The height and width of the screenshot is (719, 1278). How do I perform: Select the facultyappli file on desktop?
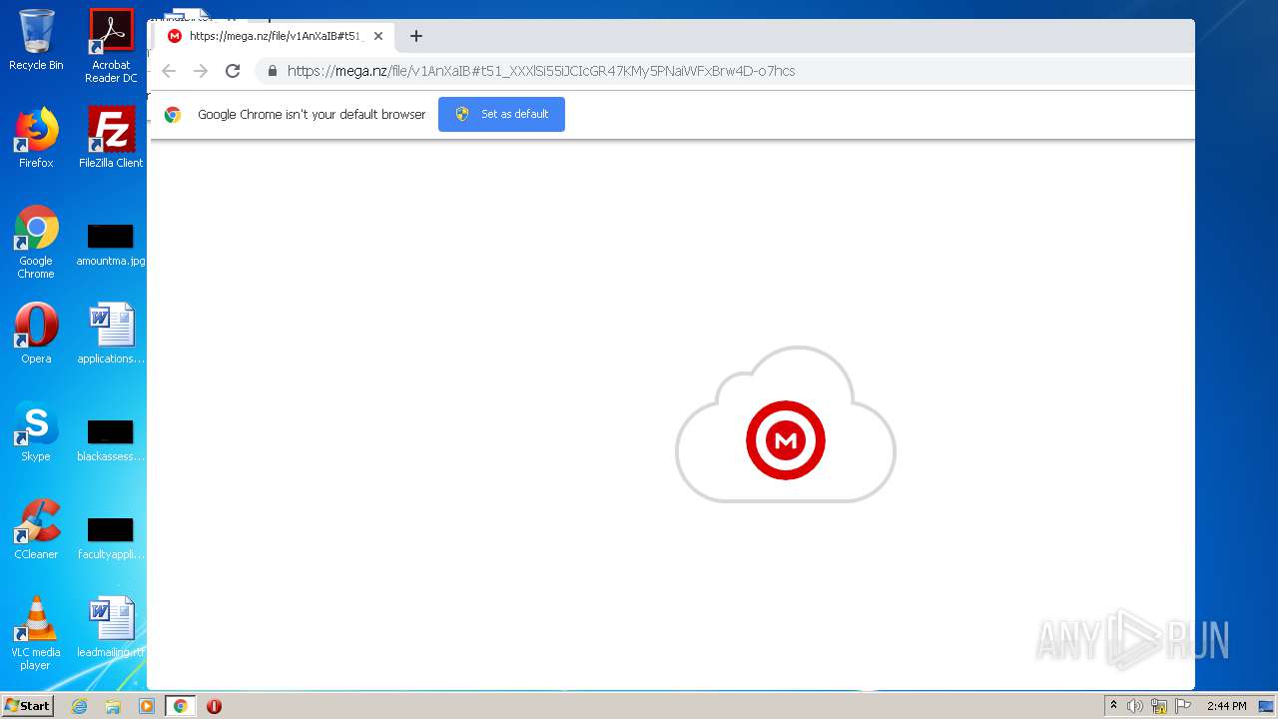pyautogui.click(x=111, y=536)
